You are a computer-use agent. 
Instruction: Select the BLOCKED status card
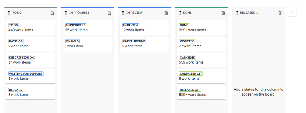click(31, 92)
